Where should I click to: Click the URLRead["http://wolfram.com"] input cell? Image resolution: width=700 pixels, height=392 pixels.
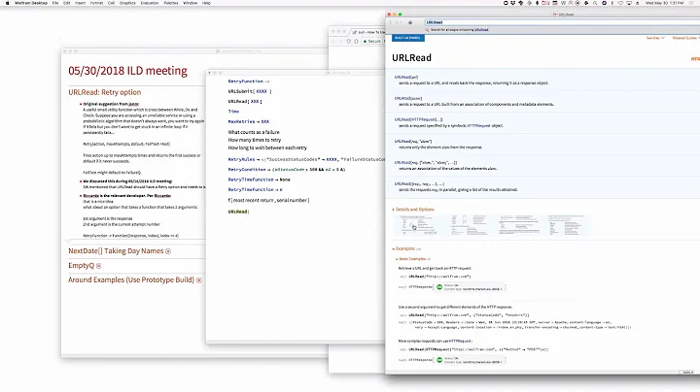[x=439, y=277]
